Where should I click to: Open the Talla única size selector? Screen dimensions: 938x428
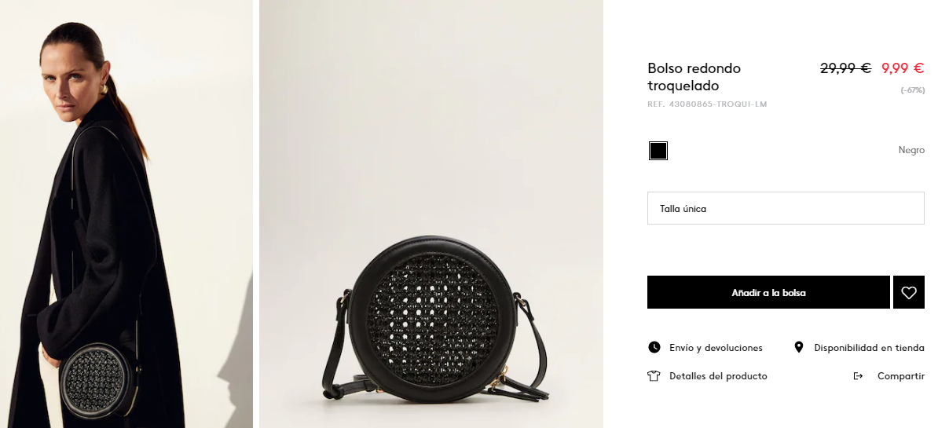786,208
